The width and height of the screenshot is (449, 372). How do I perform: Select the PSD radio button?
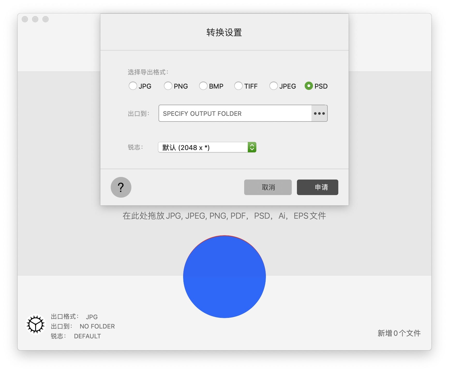tap(309, 86)
